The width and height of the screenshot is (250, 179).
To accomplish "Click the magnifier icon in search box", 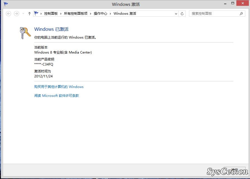I will tap(241, 14).
